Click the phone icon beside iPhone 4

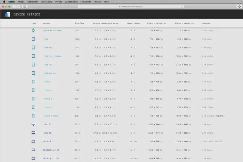(x=33, y=90)
